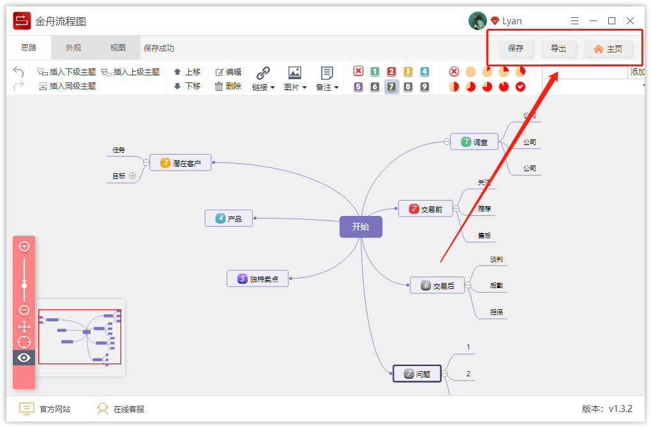
Task: Open the 图片 image dropdown
Action: pyautogui.click(x=296, y=79)
